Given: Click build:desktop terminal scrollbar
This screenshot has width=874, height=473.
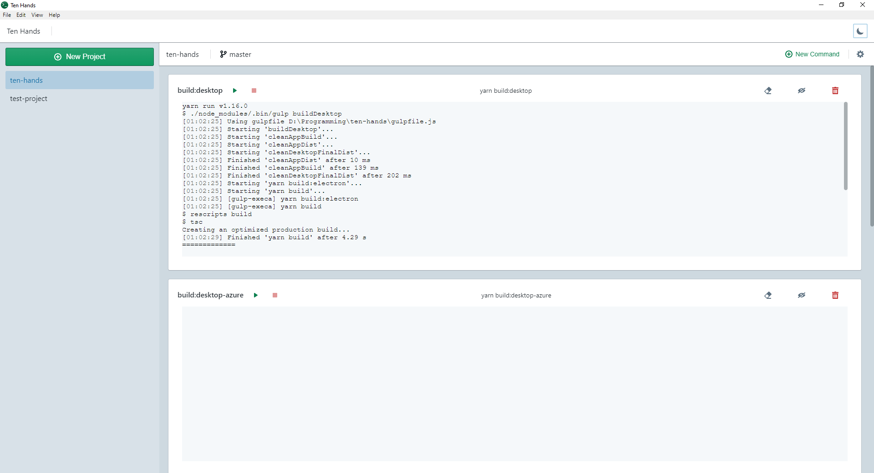Looking at the screenshot, I should [846, 146].
